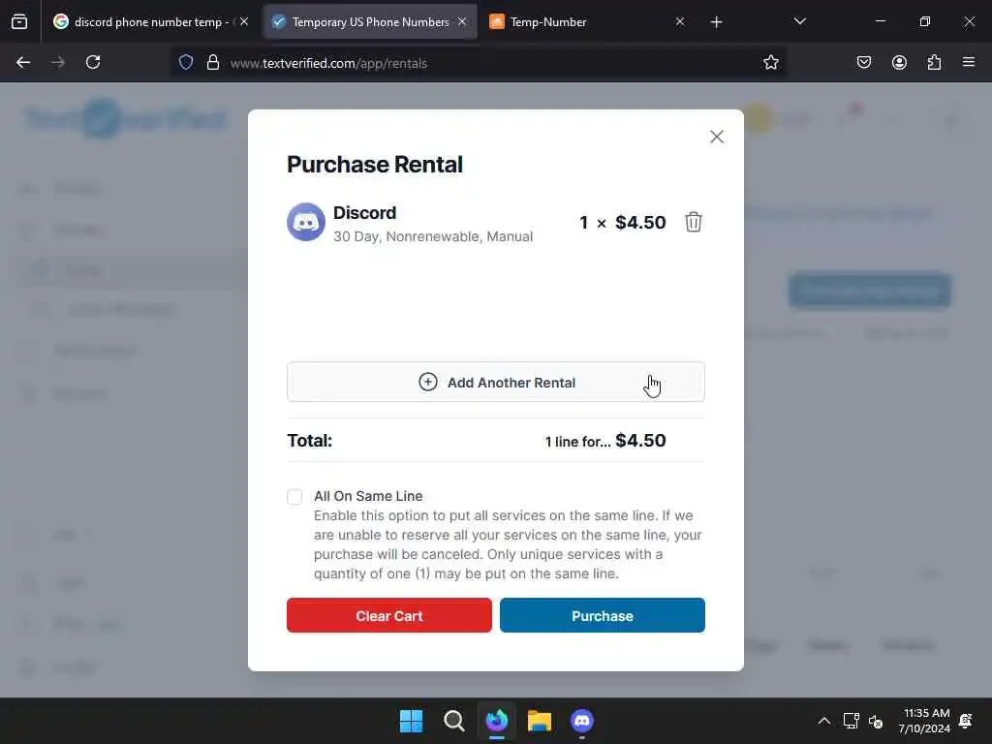Add Another Rental to the cart

pyautogui.click(x=495, y=382)
